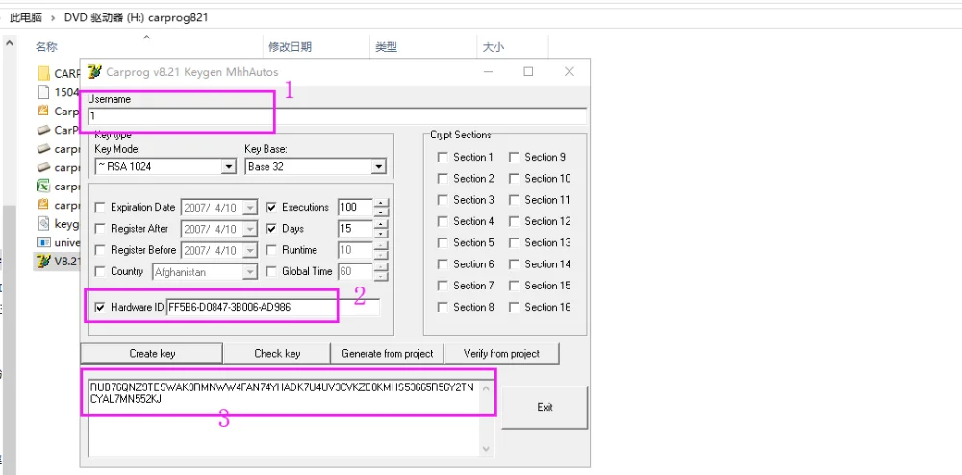Click the Check key button
962x475 pixels.
coord(277,354)
